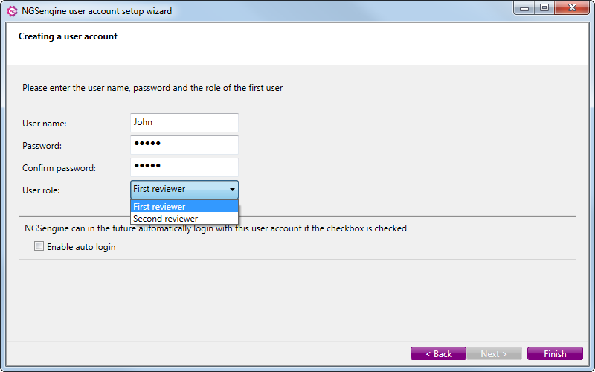This screenshot has width=595, height=372.
Task: Choose 'Second reviewer' from the role list
Action: pyautogui.click(x=184, y=219)
